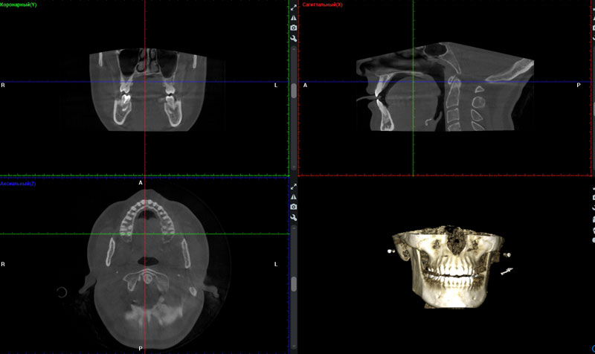Select the Коронарный(Y) view label

[x=19, y=4]
